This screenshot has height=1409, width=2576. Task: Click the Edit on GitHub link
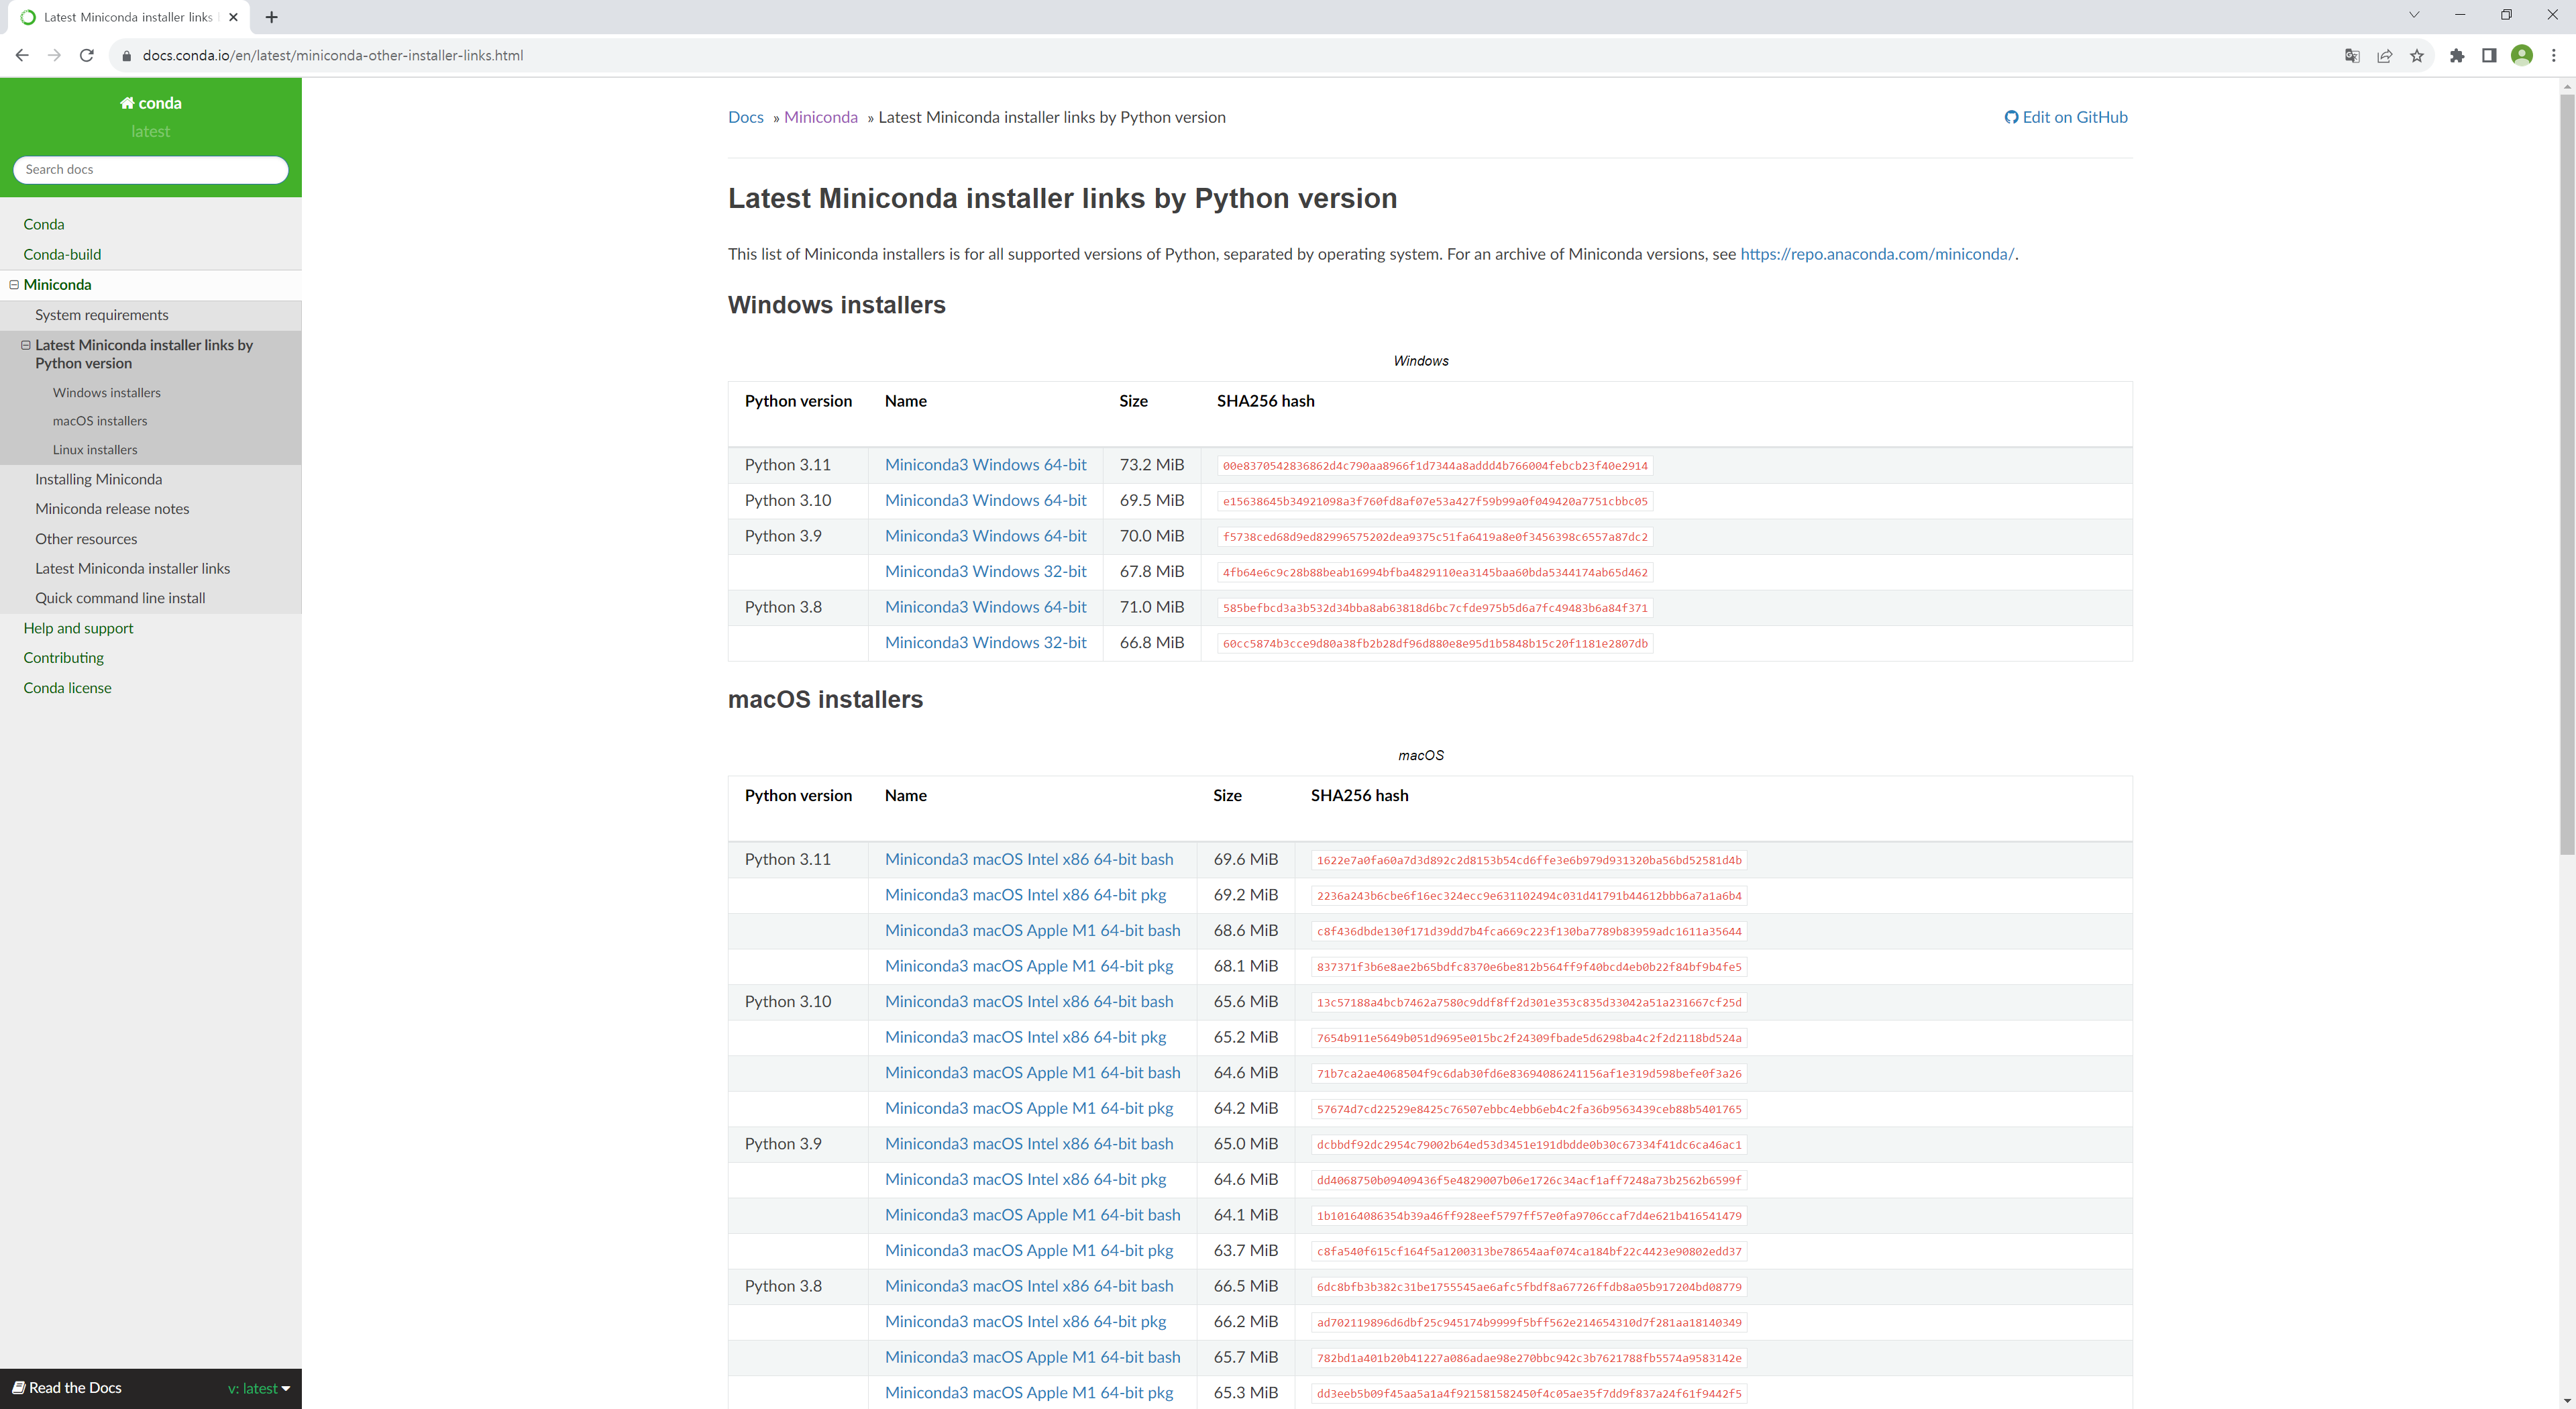point(2066,117)
